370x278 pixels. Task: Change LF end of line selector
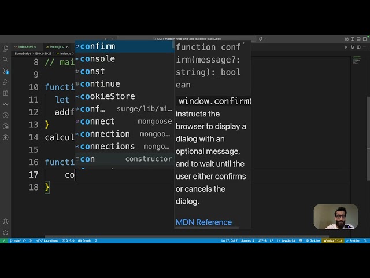click(272, 241)
